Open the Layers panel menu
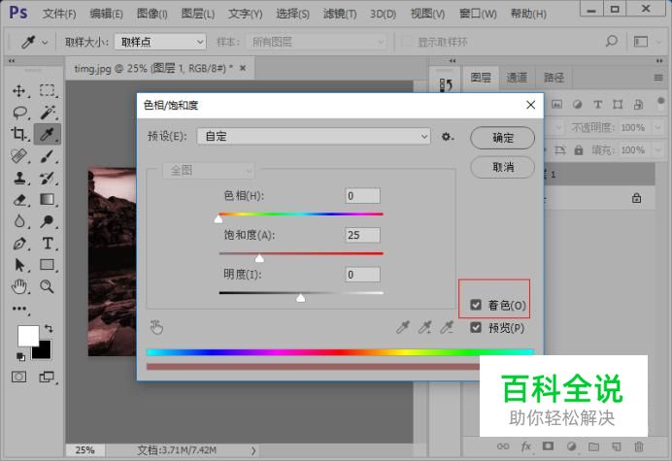Image resolution: width=672 pixels, height=461 pixels. click(x=658, y=78)
